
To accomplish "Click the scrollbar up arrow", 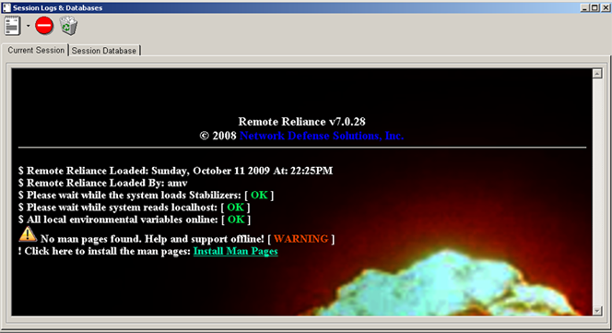I will (x=597, y=73).
